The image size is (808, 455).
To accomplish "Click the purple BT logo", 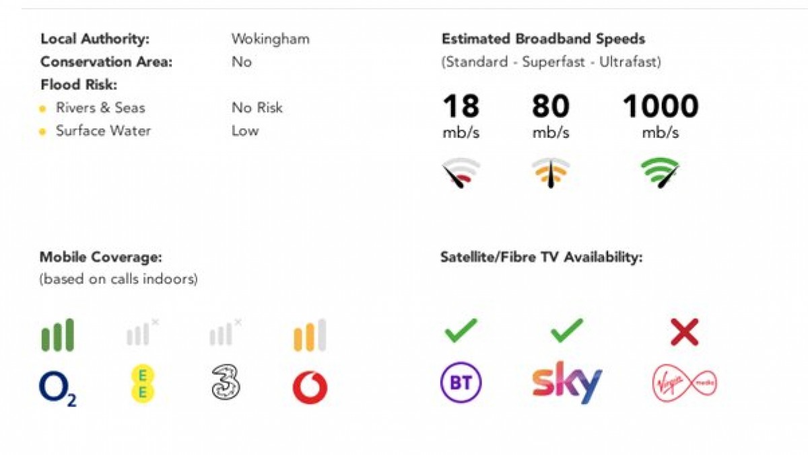I will click(x=461, y=384).
